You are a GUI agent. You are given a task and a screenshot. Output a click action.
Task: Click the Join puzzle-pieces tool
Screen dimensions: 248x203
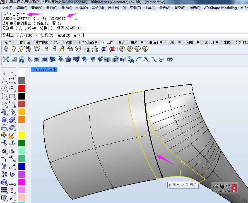4,135
